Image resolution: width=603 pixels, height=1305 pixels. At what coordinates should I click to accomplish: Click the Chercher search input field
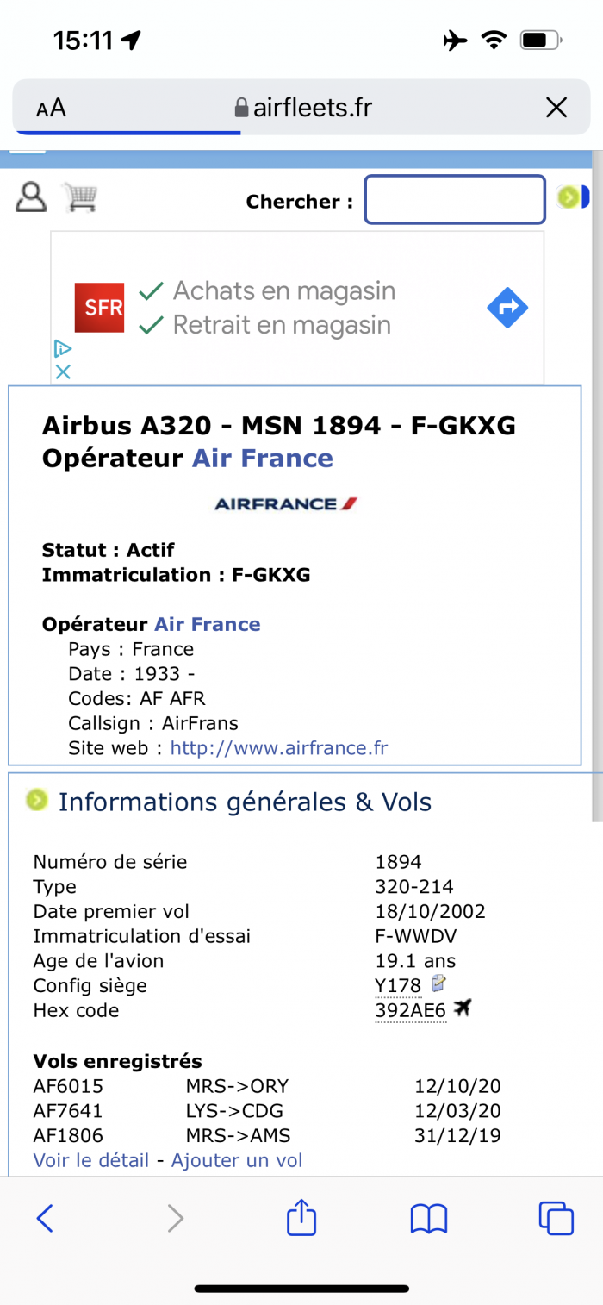click(x=455, y=199)
